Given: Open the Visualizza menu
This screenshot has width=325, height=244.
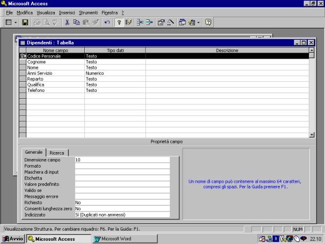Looking at the screenshot, I should 46,13.
